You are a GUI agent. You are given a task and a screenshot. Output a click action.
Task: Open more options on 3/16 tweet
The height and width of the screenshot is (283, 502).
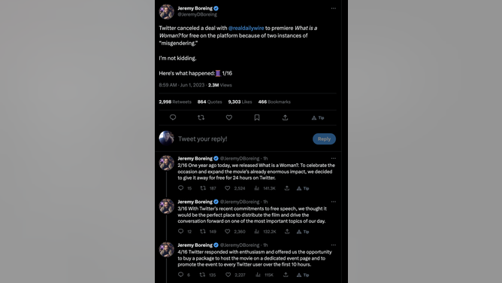(x=333, y=202)
